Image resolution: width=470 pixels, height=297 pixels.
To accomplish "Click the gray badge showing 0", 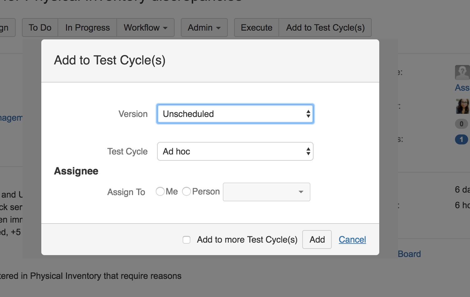I will coord(461,124).
